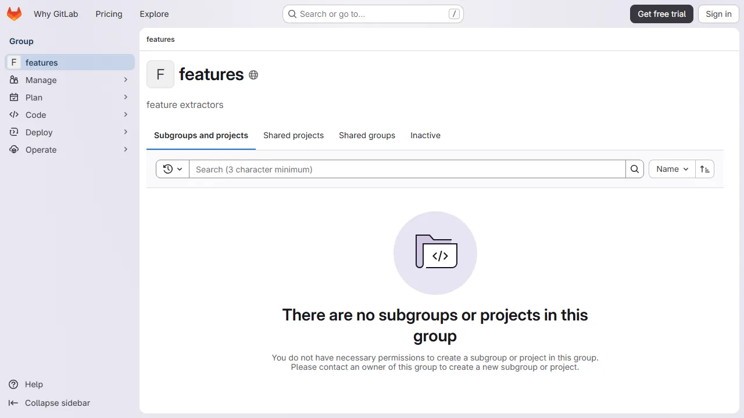Click the Plan calendar icon

(14, 98)
